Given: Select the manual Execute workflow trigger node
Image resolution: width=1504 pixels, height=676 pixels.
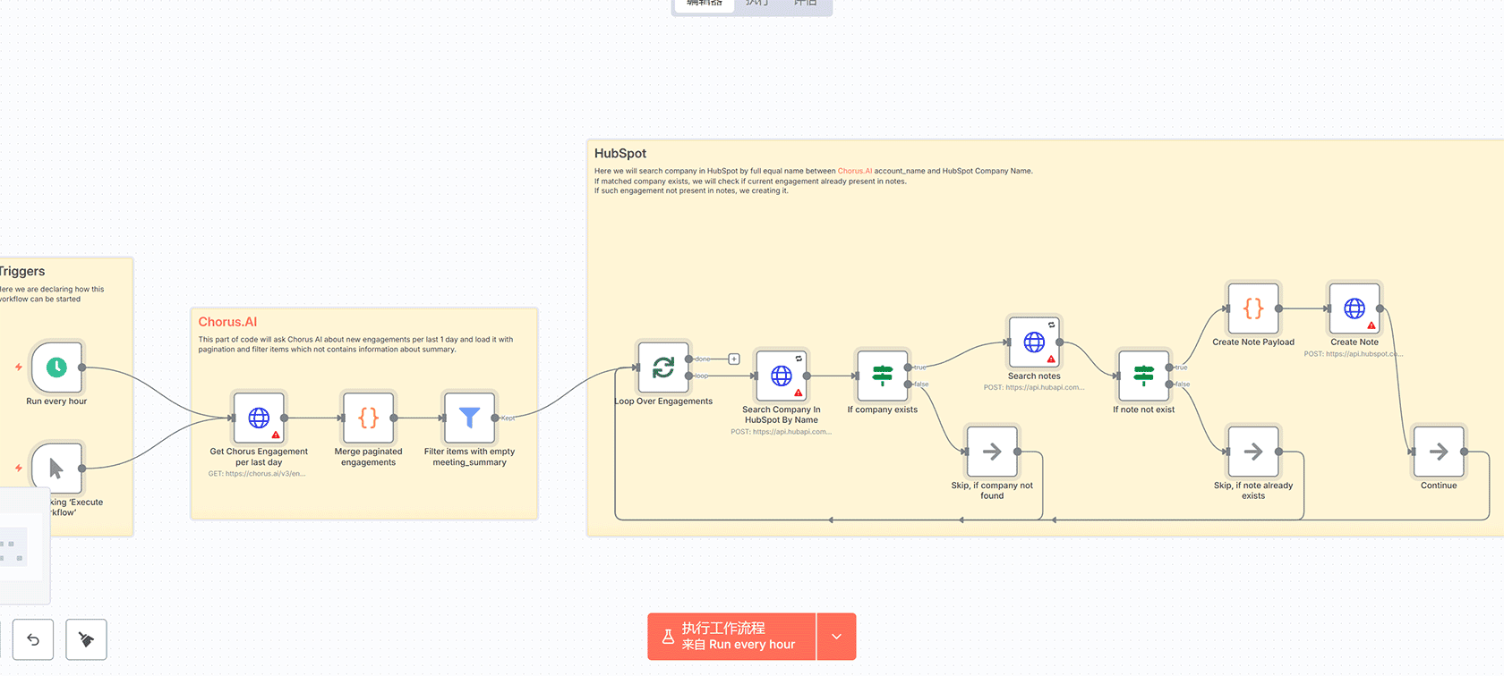Looking at the screenshot, I should 57,468.
